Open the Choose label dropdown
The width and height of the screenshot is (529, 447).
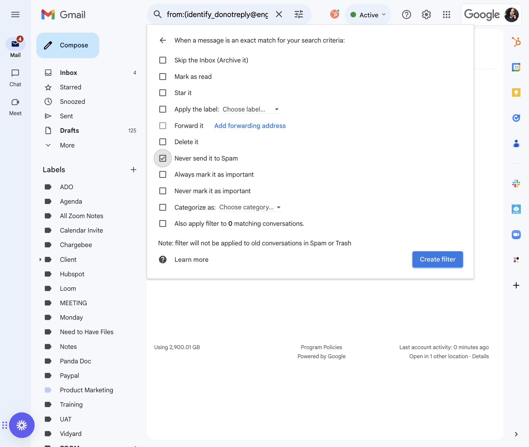point(251,109)
